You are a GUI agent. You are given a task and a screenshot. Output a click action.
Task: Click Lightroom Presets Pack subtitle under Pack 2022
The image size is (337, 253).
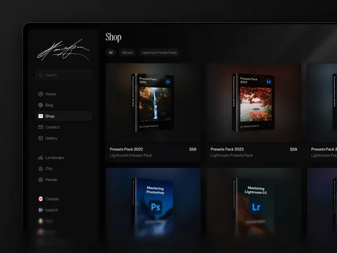click(x=131, y=155)
